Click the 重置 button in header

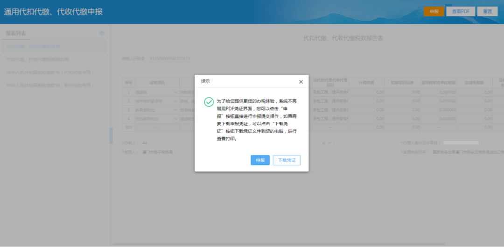487,11
